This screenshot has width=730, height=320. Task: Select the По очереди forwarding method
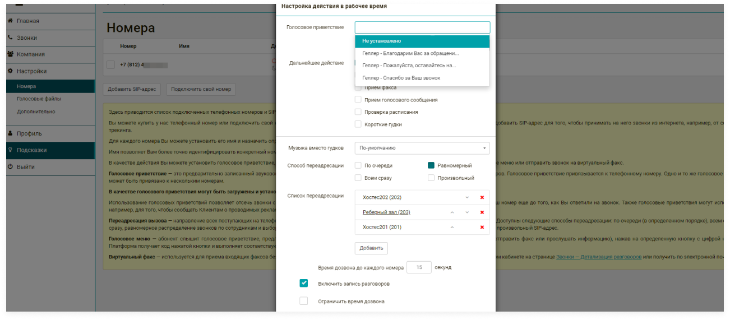(358, 165)
